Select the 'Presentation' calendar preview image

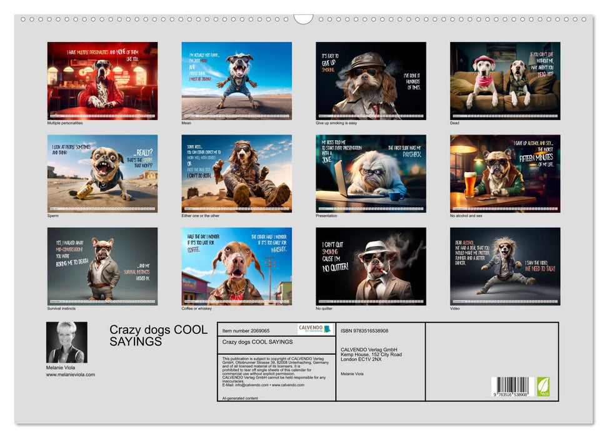click(370, 172)
